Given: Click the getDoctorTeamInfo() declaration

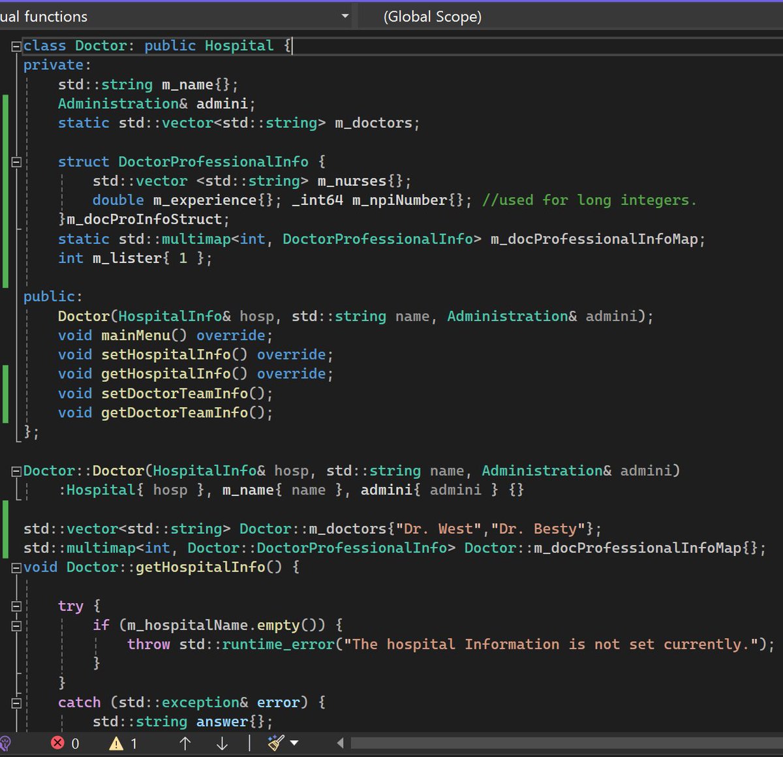Looking at the screenshot, I should point(165,412).
